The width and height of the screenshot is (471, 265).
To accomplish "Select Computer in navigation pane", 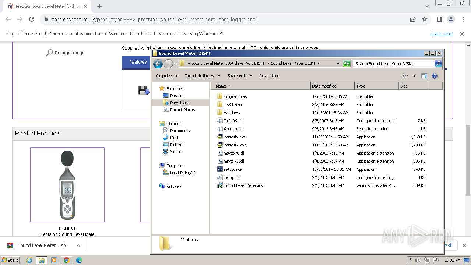I will point(175,166).
